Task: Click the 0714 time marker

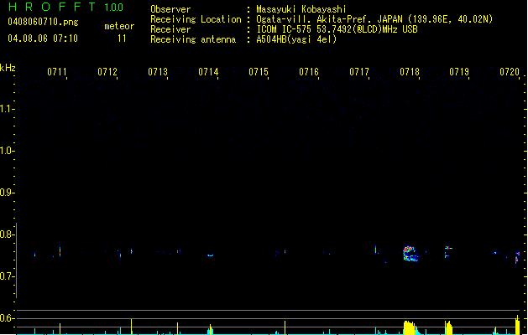Action: [x=208, y=72]
